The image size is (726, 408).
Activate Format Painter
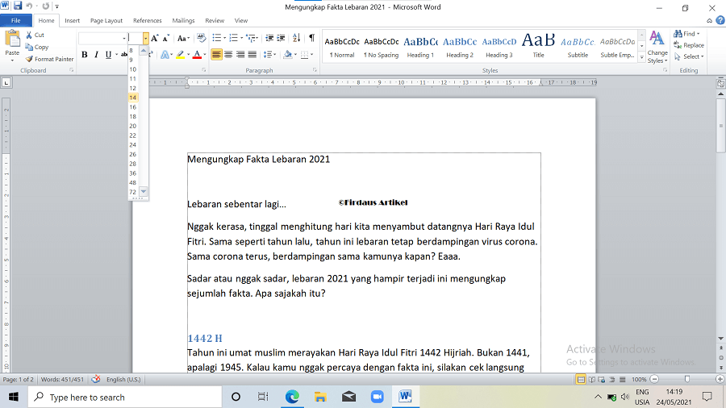tap(49, 59)
